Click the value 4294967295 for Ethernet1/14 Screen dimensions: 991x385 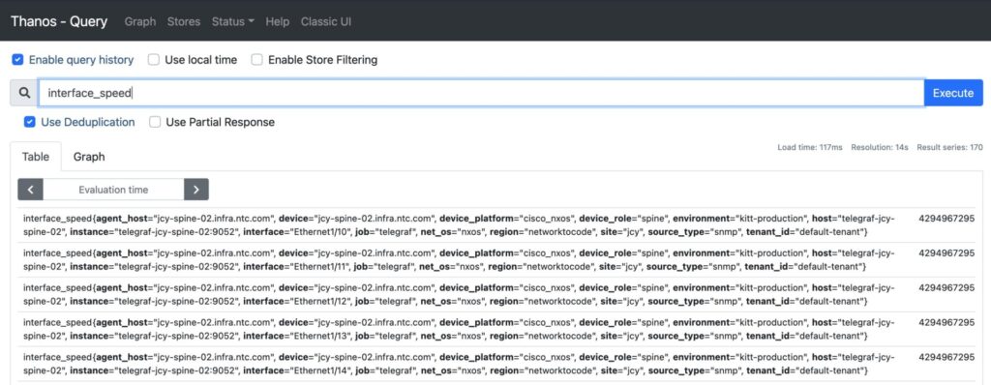click(x=946, y=357)
